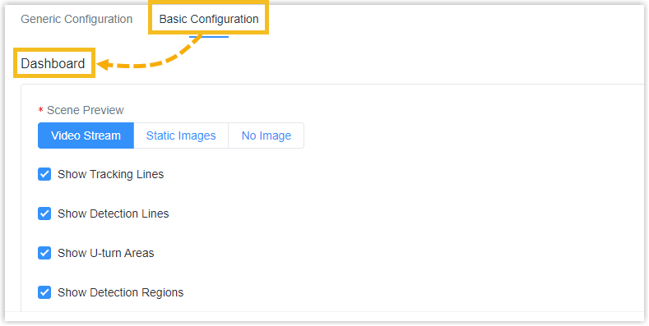Disable the Show U-turn Areas checkbox
649x326 pixels.
pos(44,253)
